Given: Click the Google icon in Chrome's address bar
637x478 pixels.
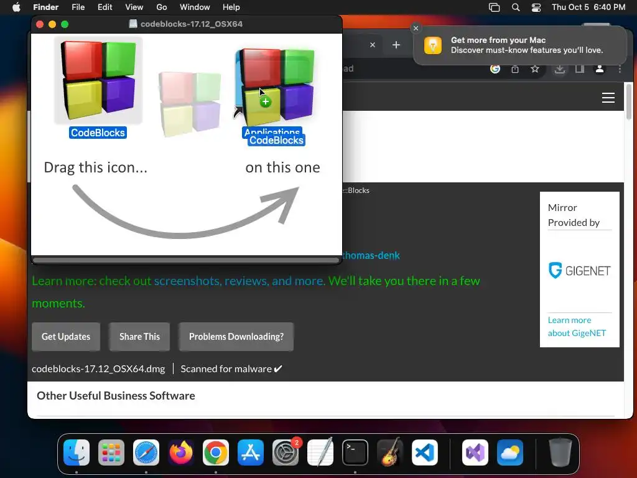Looking at the screenshot, I should [x=495, y=68].
